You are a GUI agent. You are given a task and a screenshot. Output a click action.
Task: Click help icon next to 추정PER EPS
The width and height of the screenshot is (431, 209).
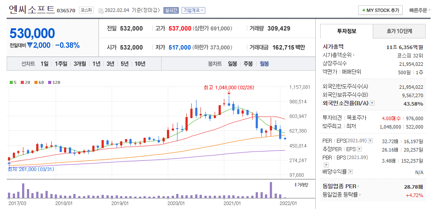[359, 149]
